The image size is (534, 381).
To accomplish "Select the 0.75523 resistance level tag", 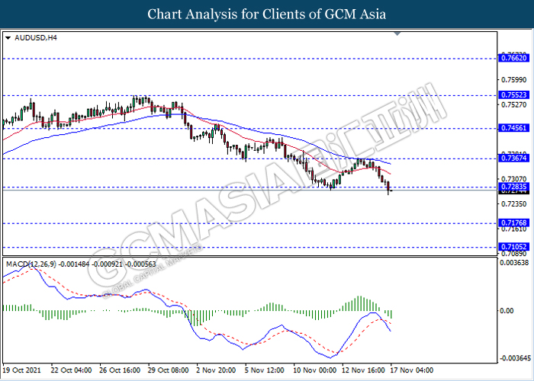I will (510, 95).
